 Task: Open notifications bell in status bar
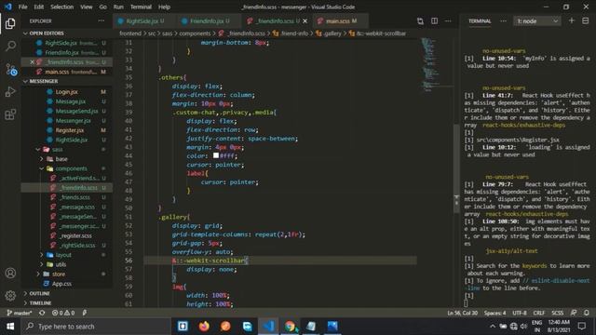[587, 313]
